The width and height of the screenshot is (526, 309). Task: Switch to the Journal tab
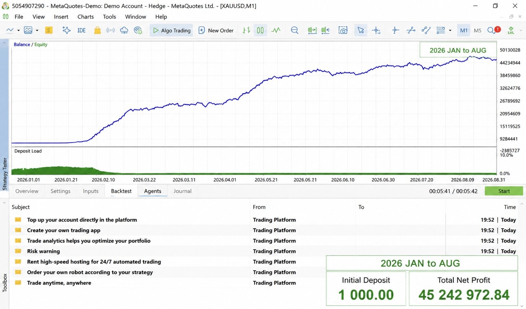(183, 191)
